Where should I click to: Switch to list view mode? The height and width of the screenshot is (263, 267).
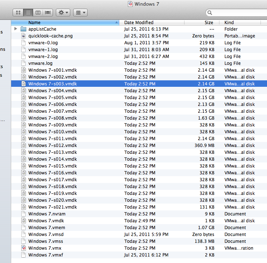(x=28, y=13)
